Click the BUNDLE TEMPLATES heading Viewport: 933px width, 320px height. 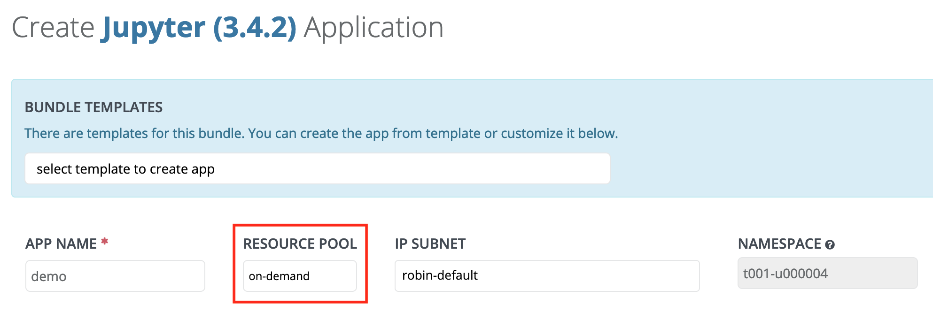coord(93,107)
